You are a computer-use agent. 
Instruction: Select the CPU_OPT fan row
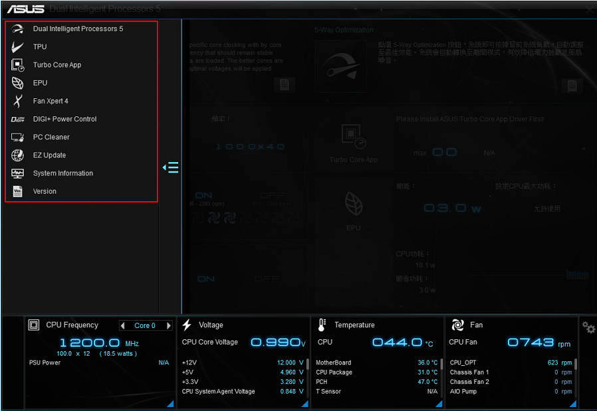pyautogui.click(x=511, y=363)
